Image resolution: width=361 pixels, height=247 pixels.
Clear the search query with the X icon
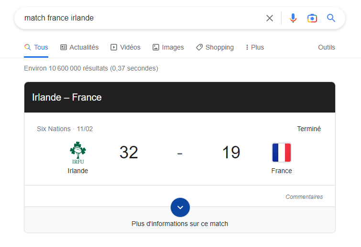[x=270, y=18]
